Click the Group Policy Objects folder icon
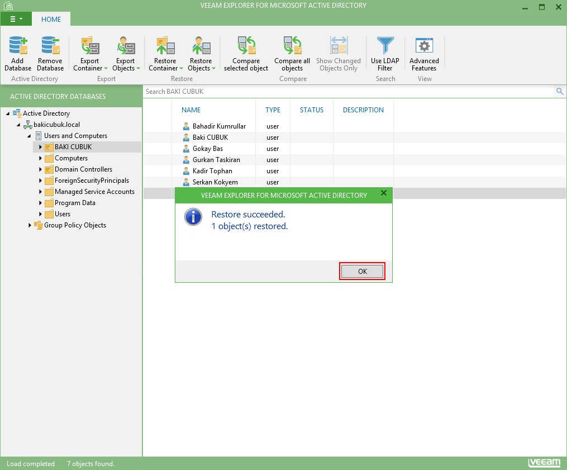The image size is (567, 470). pyautogui.click(x=39, y=225)
